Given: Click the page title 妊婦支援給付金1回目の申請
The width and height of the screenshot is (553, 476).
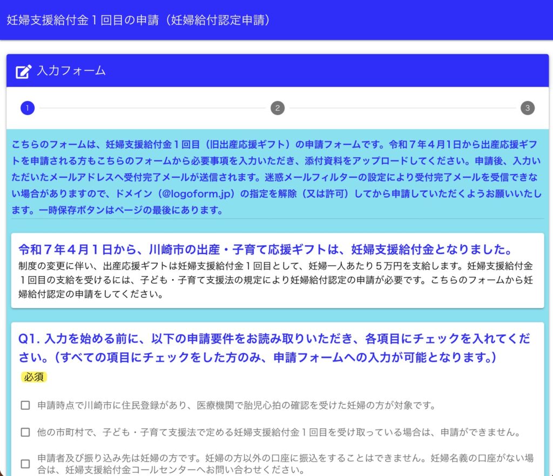Looking at the screenshot, I should pos(138,20).
